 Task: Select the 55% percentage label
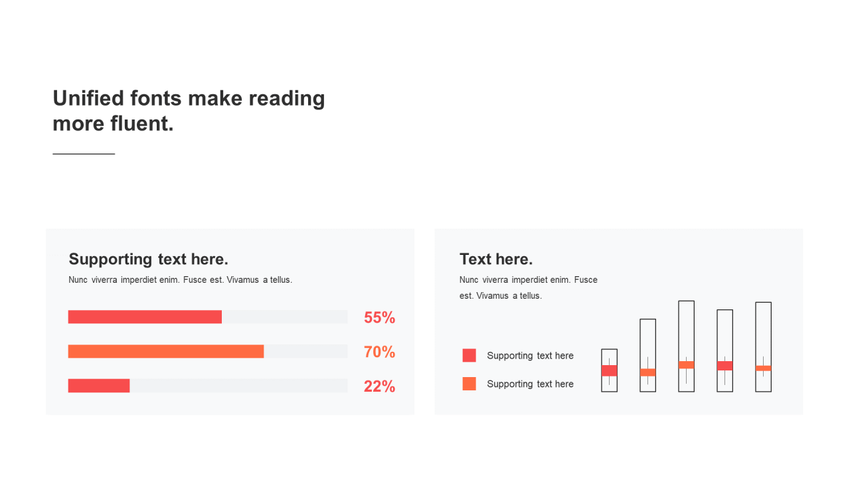point(379,317)
